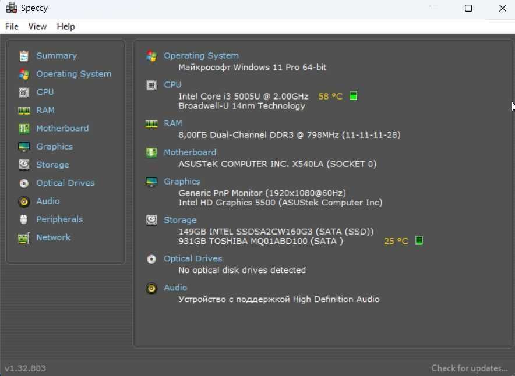This screenshot has width=515, height=376.
Task: Click ASUSTeK COMPUTER INC. X540LA text
Action: tap(277, 164)
